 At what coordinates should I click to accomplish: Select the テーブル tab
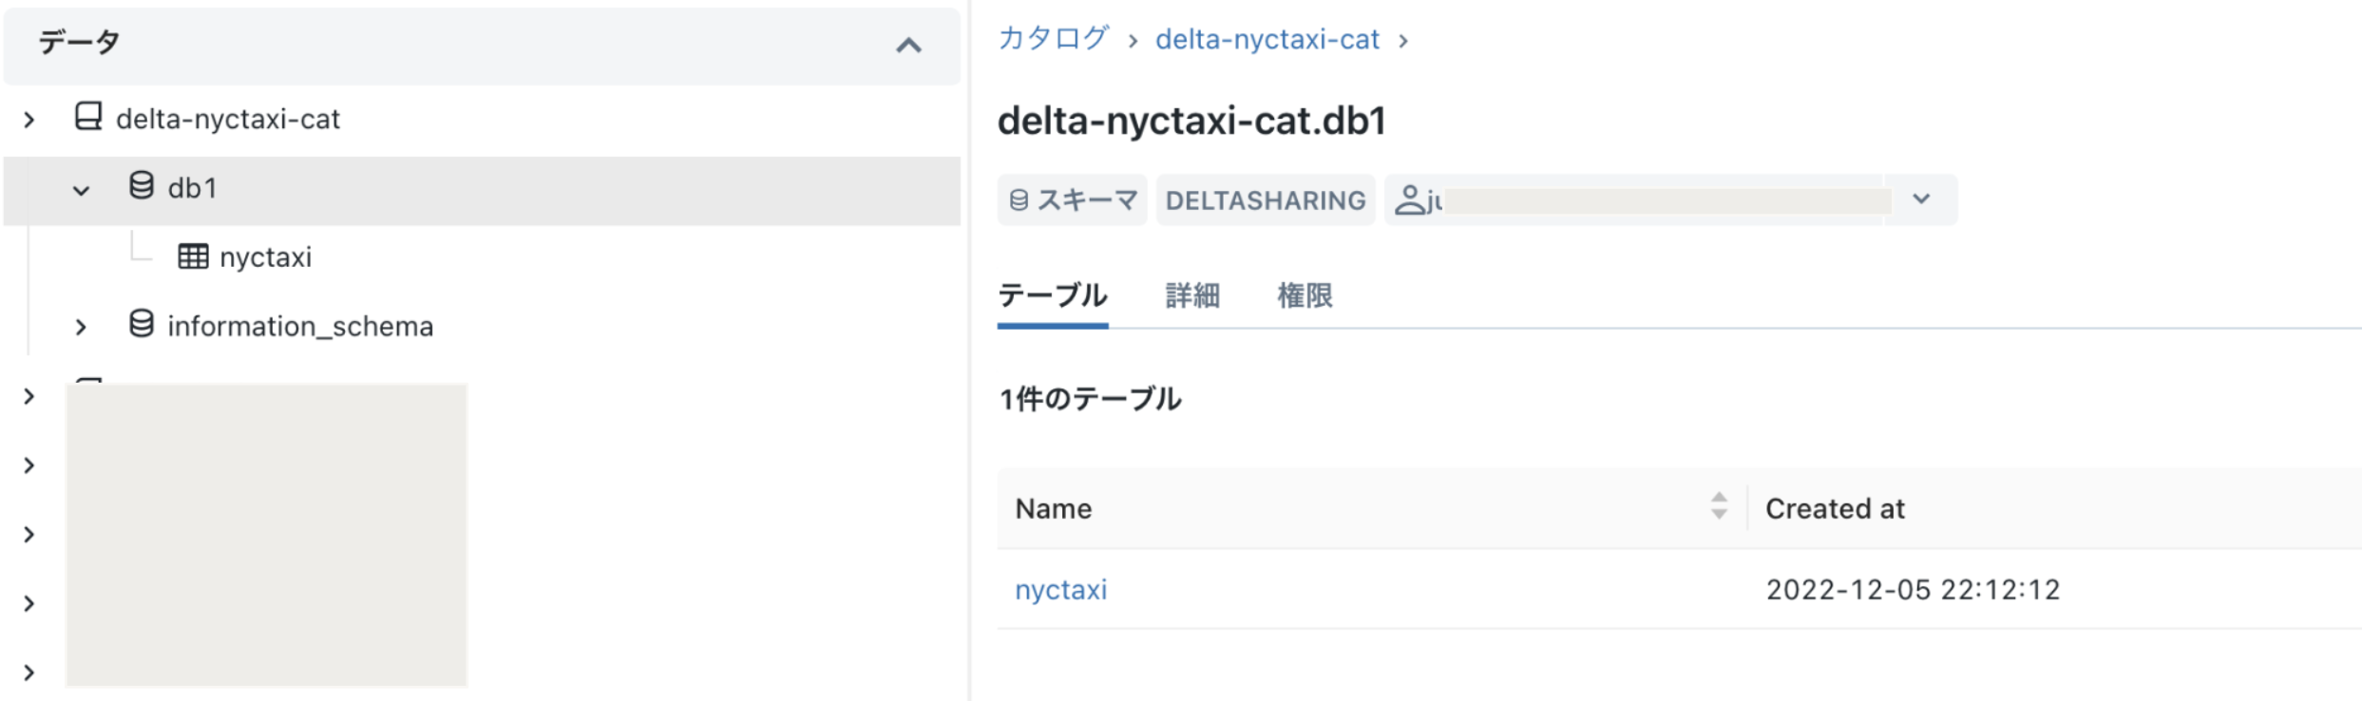coord(1053,296)
